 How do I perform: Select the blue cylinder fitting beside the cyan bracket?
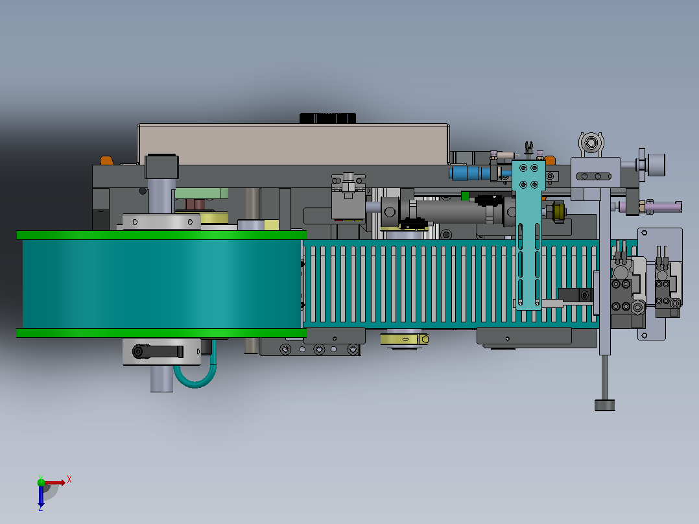[470, 173]
